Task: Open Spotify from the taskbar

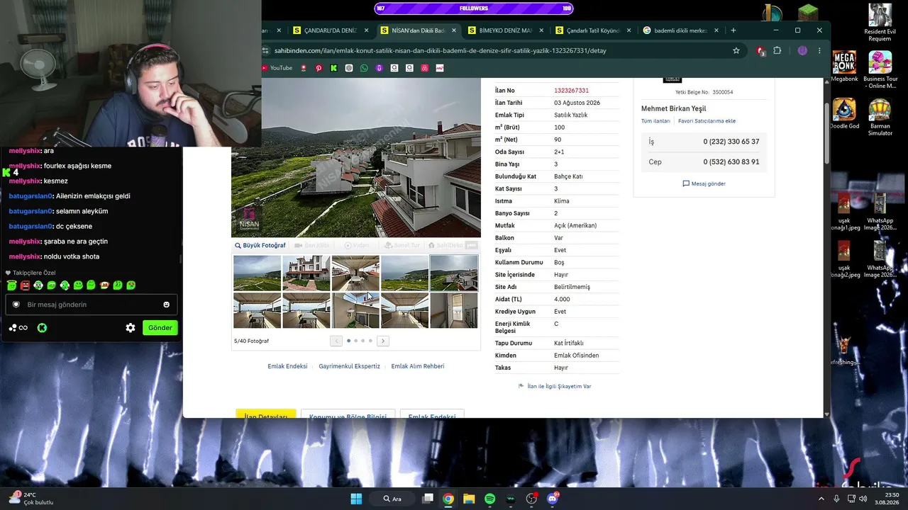Action: (489, 499)
